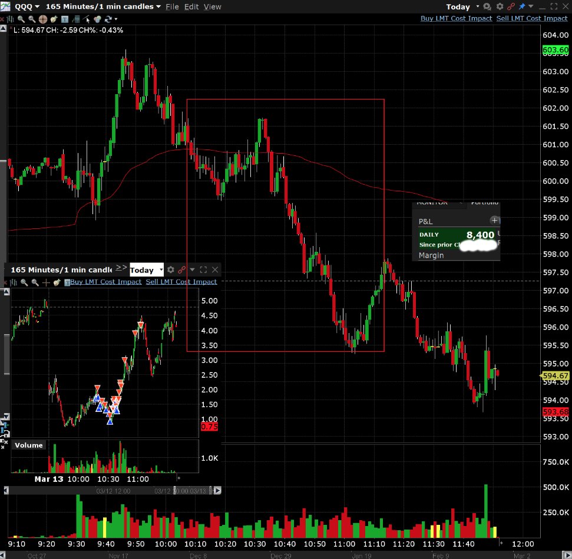This screenshot has height=559, width=572.
Task: Toggle the blue pin icon
Action: 522,6
